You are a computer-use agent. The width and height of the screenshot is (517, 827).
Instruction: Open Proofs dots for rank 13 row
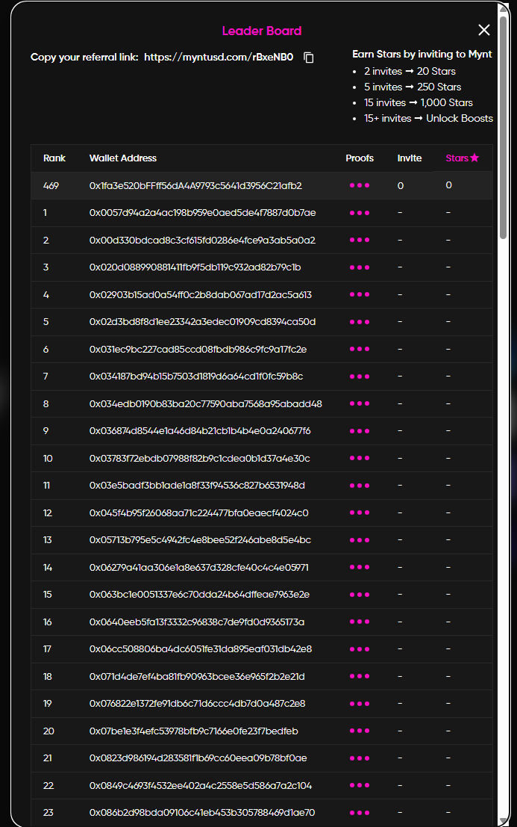point(360,540)
